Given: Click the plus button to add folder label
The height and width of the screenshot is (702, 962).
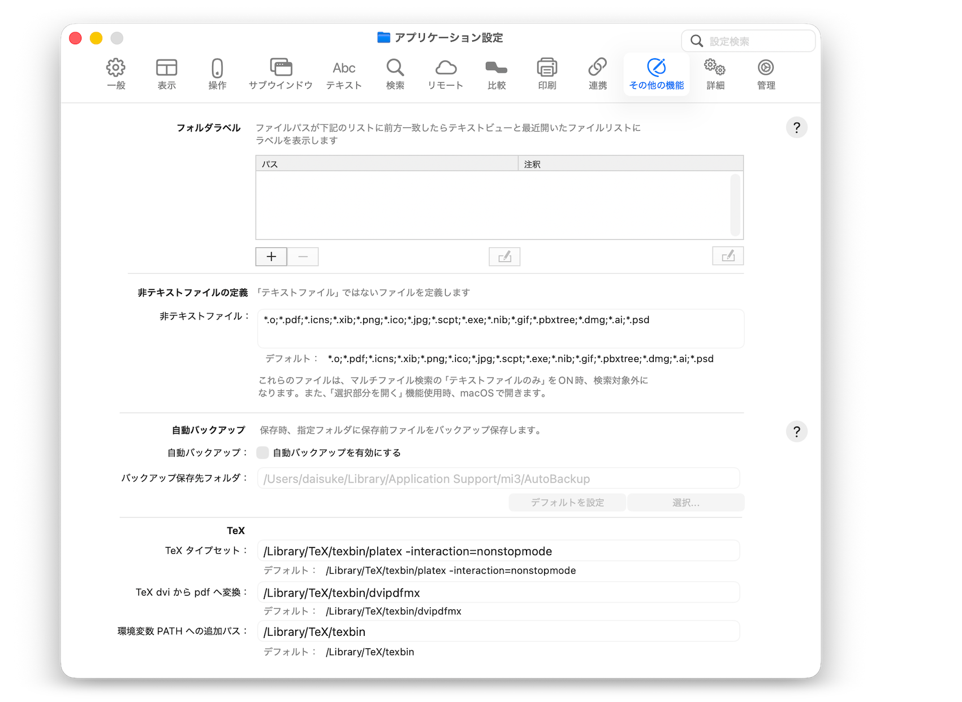Looking at the screenshot, I should tap(271, 257).
